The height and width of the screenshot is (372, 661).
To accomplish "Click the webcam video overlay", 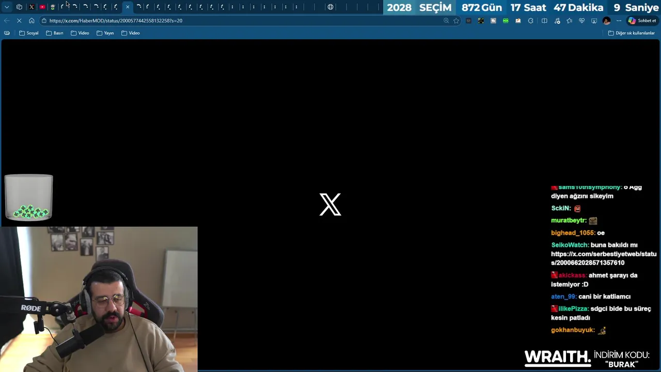I will [x=99, y=299].
